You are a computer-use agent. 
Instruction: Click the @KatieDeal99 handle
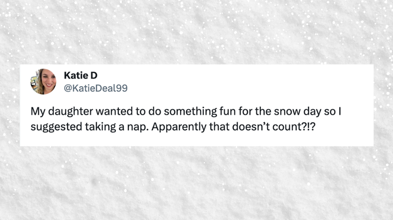point(96,88)
